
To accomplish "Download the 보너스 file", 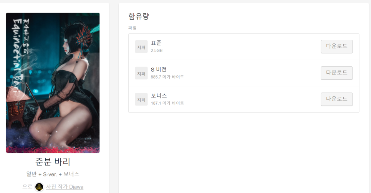I will coord(336,99).
